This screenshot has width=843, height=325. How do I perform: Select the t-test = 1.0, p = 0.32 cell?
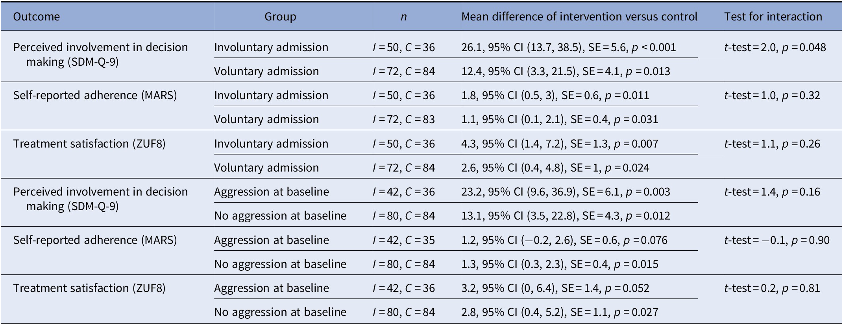coord(772,96)
